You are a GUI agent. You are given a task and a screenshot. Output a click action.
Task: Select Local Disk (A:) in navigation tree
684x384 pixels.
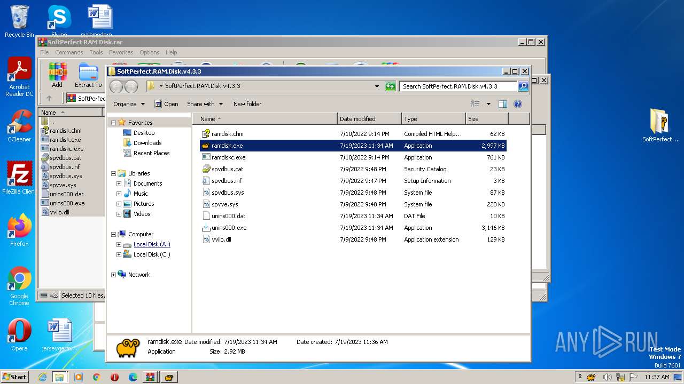[x=152, y=244]
